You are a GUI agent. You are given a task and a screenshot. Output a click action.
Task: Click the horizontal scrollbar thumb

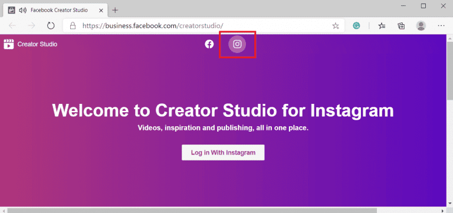(192, 211)
